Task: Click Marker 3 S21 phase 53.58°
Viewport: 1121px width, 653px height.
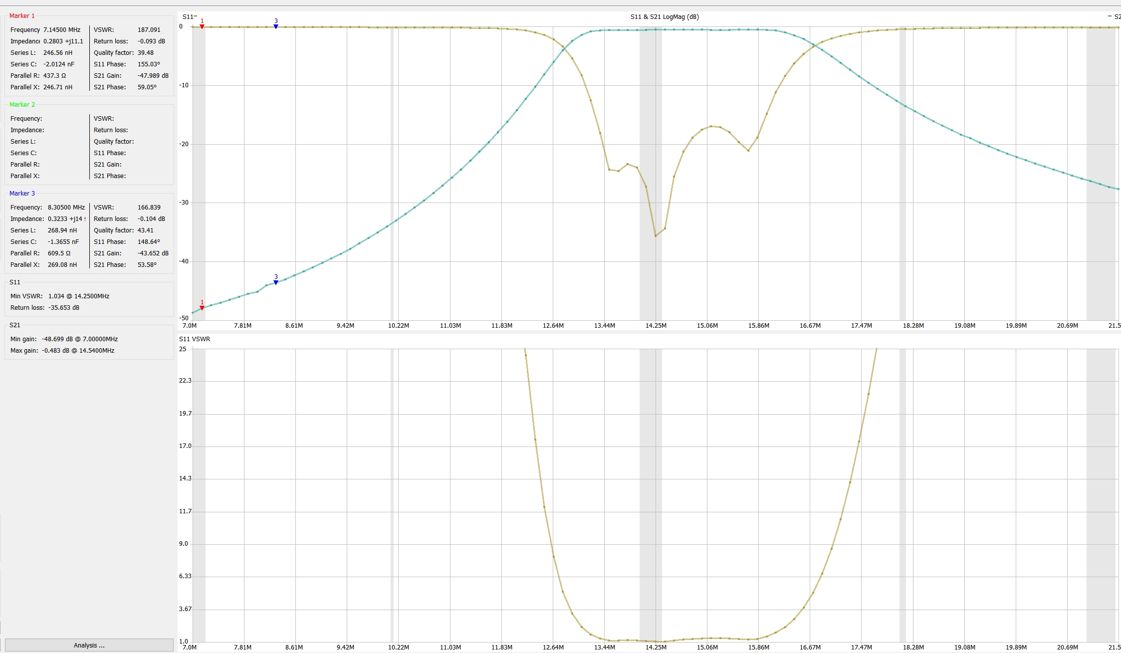Action: (147, 265)
